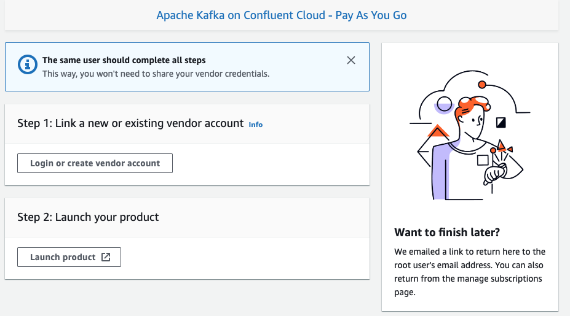Click 'The same user should complete all steps' text
This screenshot has width=570, height=316.
[124, 60]
